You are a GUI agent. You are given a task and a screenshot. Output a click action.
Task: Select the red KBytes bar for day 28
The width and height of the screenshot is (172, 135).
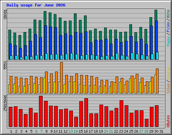(146, 123)
